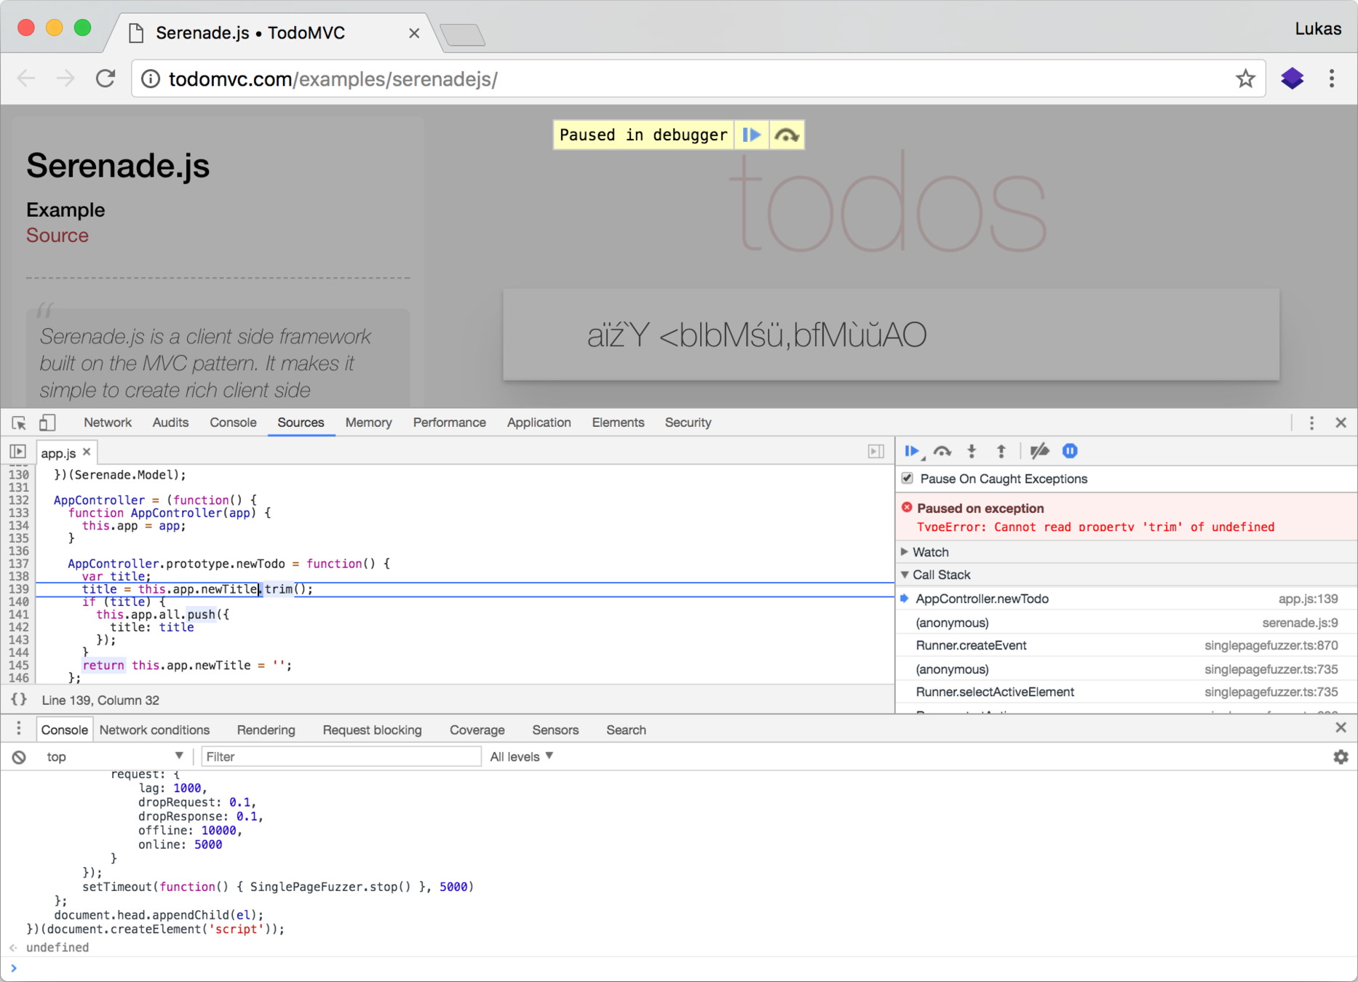Click the address bar URL

[333, 79]
